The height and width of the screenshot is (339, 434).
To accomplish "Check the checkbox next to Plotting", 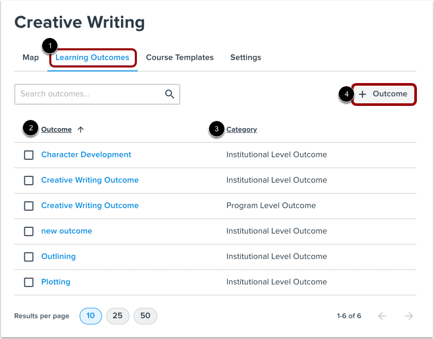I will 29,282.
